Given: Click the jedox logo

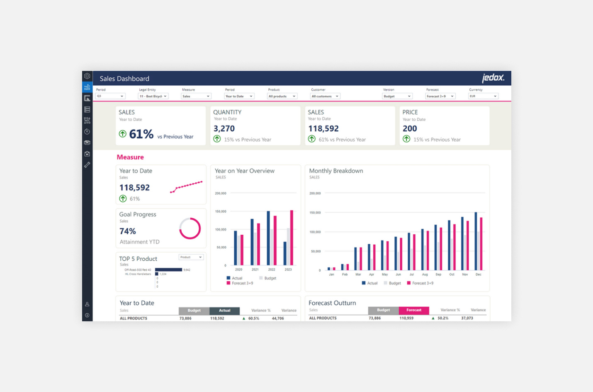Looking at the screenshot, I should 493,78.
